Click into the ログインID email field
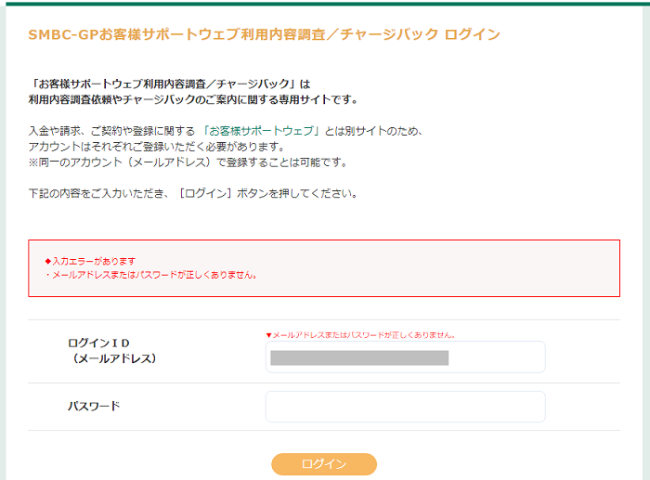Image resolution: width=650 pixels, height=480 pixels. pos(406,357)
